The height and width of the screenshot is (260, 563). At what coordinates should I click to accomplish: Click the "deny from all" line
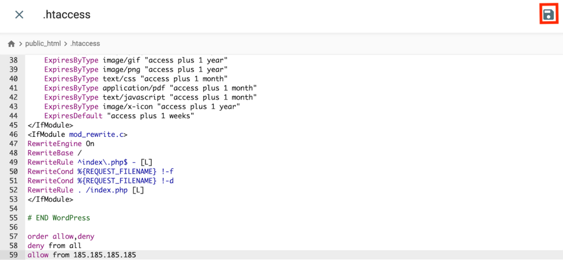53,246
